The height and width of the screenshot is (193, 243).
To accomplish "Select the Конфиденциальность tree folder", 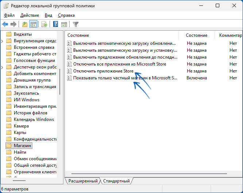I will pyautogui.click(x=35, y=139).
